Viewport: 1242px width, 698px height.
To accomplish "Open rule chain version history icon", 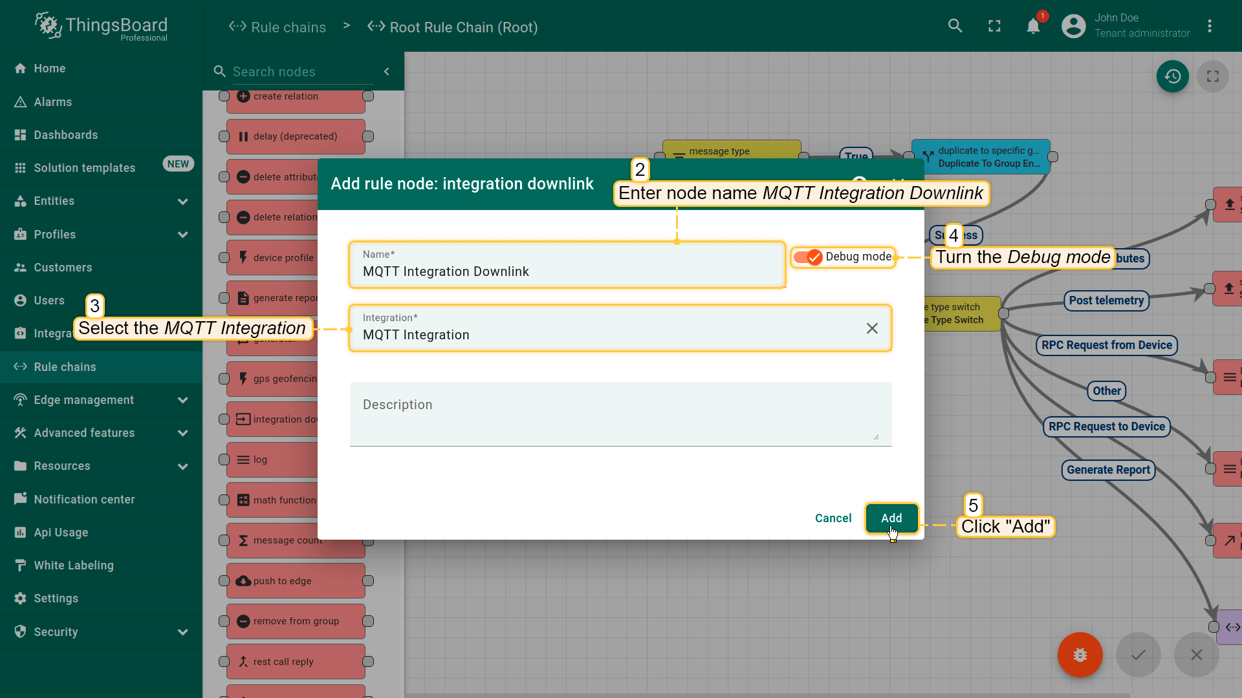I will click(x=1172, y=76).
